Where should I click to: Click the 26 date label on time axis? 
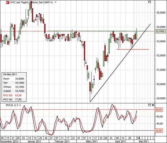(46, 138)
